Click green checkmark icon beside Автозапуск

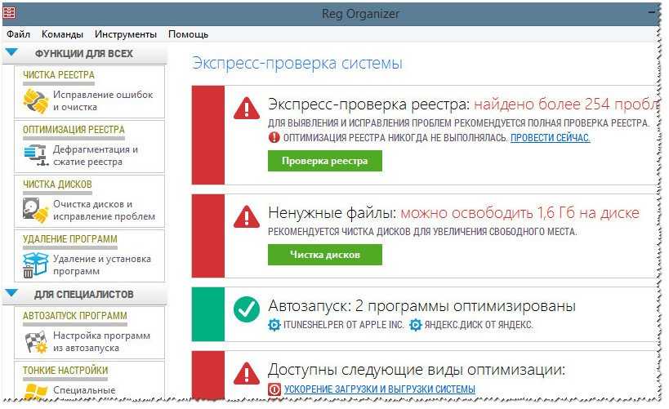pyautogui.click(x=247, y=309)
